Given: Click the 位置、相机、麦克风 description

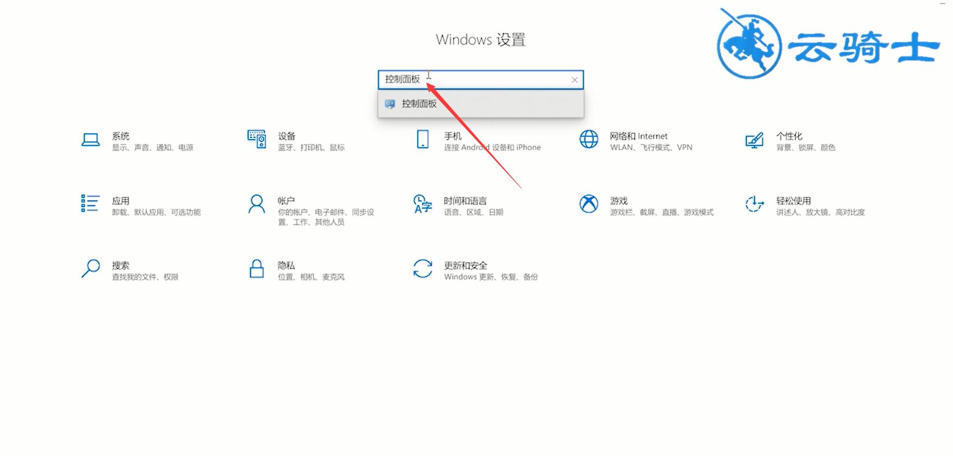Looking at the screenshot, I should [x=312, y=277].
